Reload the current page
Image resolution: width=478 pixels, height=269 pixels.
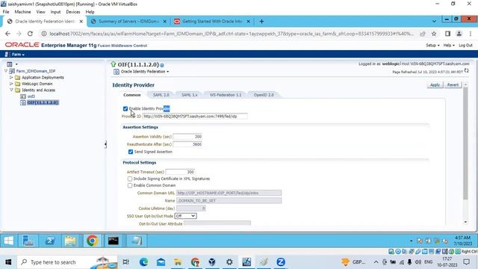pyautogui.click(x=30, y=34)
